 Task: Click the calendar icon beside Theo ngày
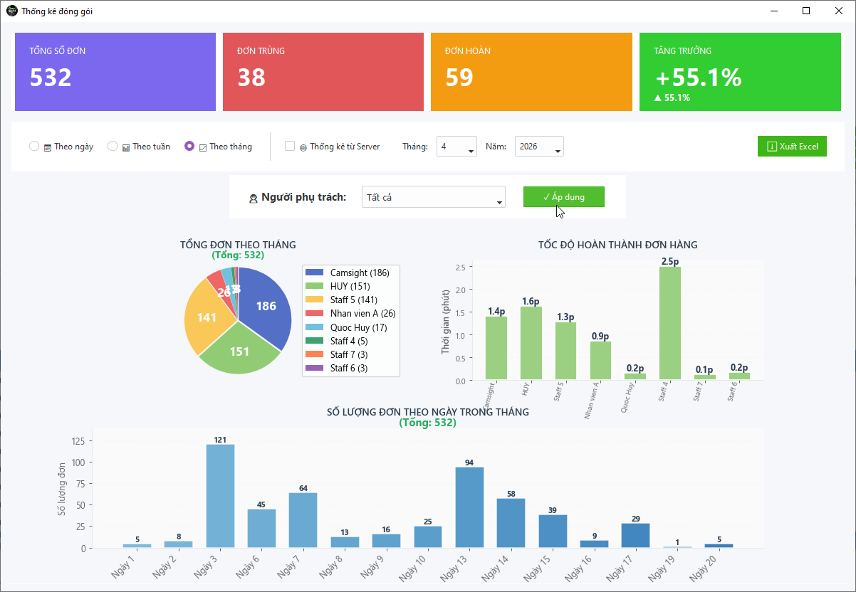[48, 147]
